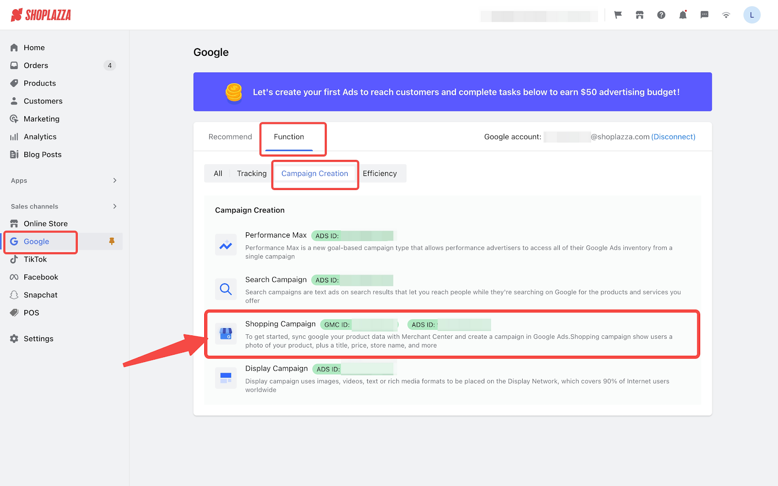Open Customers in sidebar
Image resolution: width=778 pixels, height=486 pixels.
43,101
